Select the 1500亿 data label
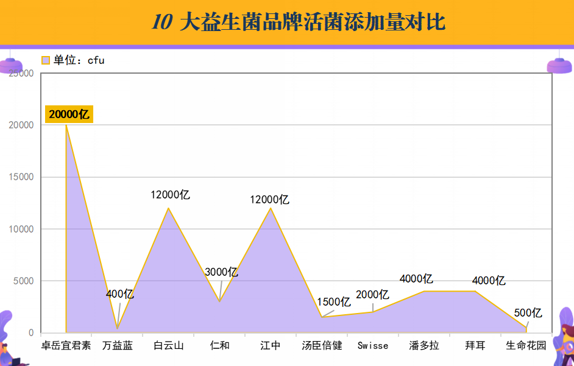 tap(334, 301)
